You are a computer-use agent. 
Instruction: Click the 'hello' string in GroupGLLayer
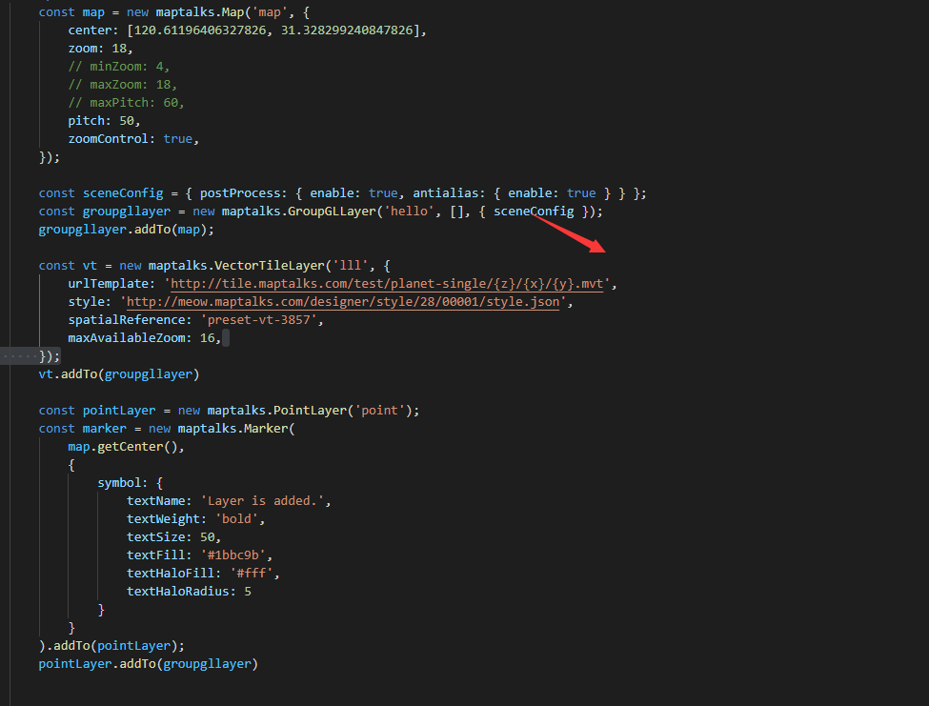pyautogui.click(x=409, y=212)
